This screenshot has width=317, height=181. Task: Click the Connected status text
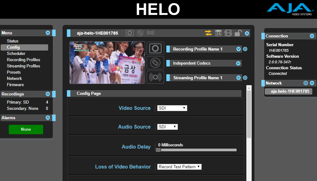pos(278,73)
